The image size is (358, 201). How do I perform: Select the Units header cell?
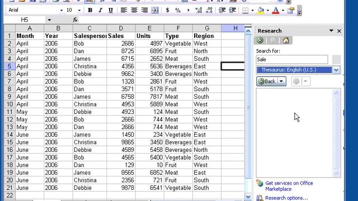[x=150, y=36]
